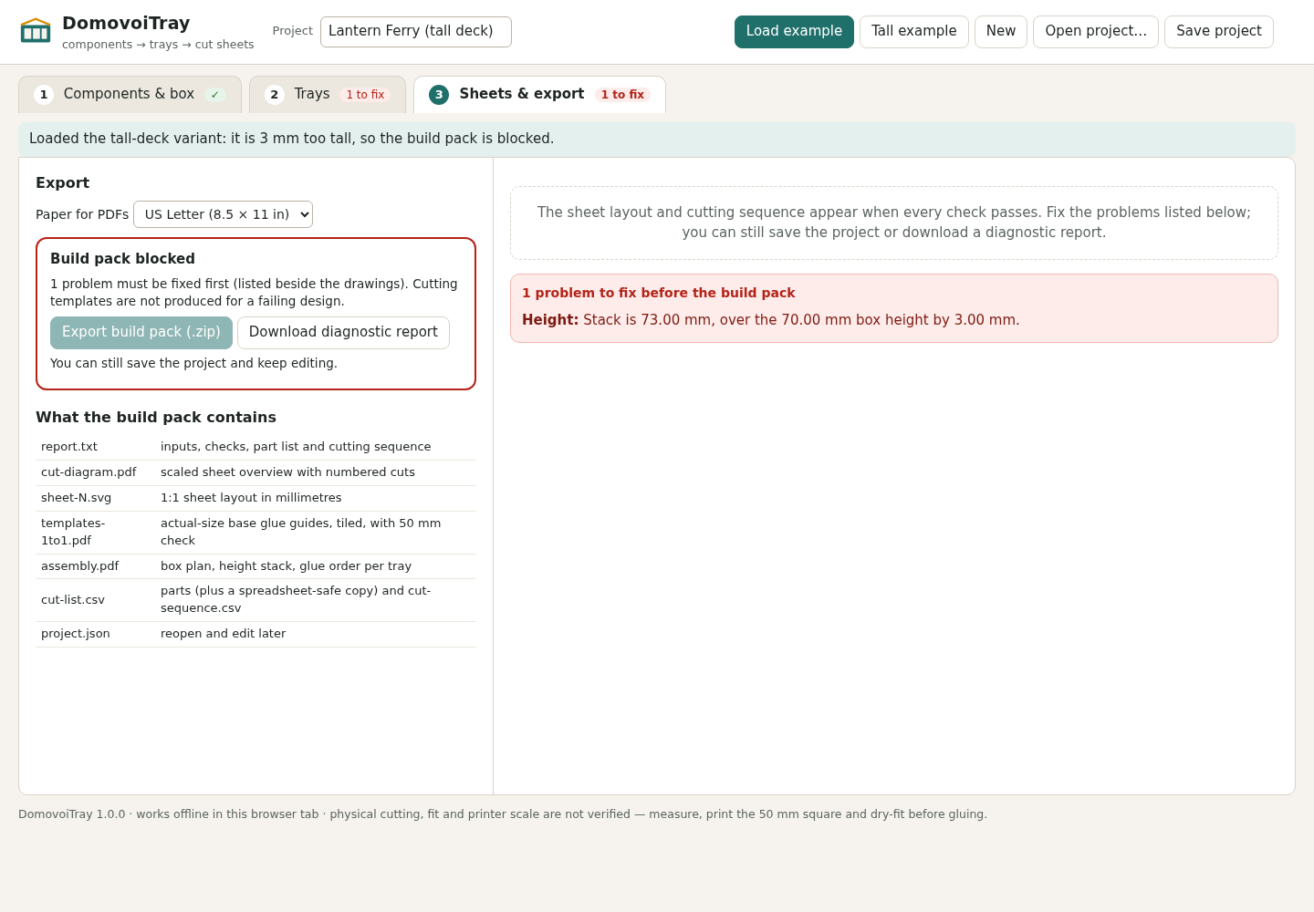Viewport: 1314px width, 912px height.
Task: Click project.json file name
Action: 76,634
